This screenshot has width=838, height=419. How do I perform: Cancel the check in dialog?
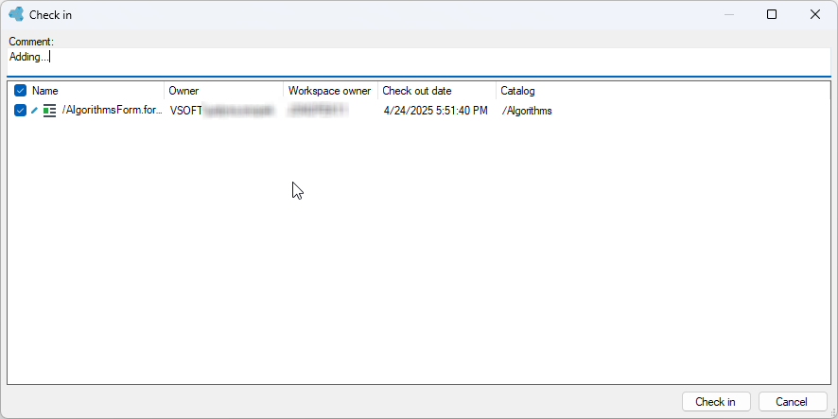[x=792, y=402]
